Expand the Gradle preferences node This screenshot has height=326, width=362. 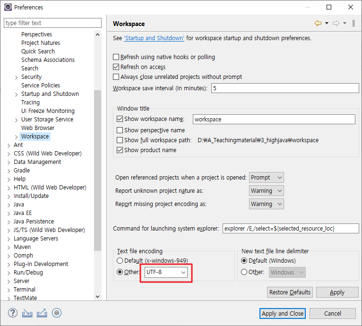pyautogui.click(x=9, y=171)
